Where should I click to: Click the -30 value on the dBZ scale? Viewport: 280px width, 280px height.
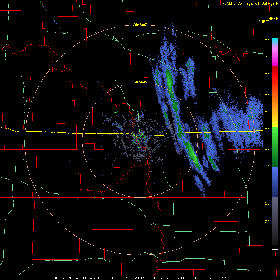[266, 240]
